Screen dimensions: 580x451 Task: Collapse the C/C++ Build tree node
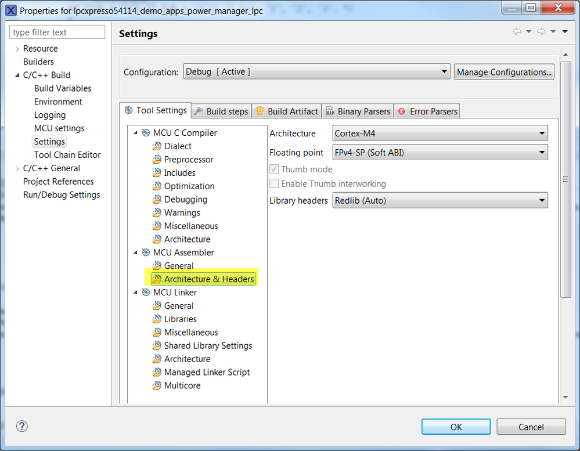17,75
